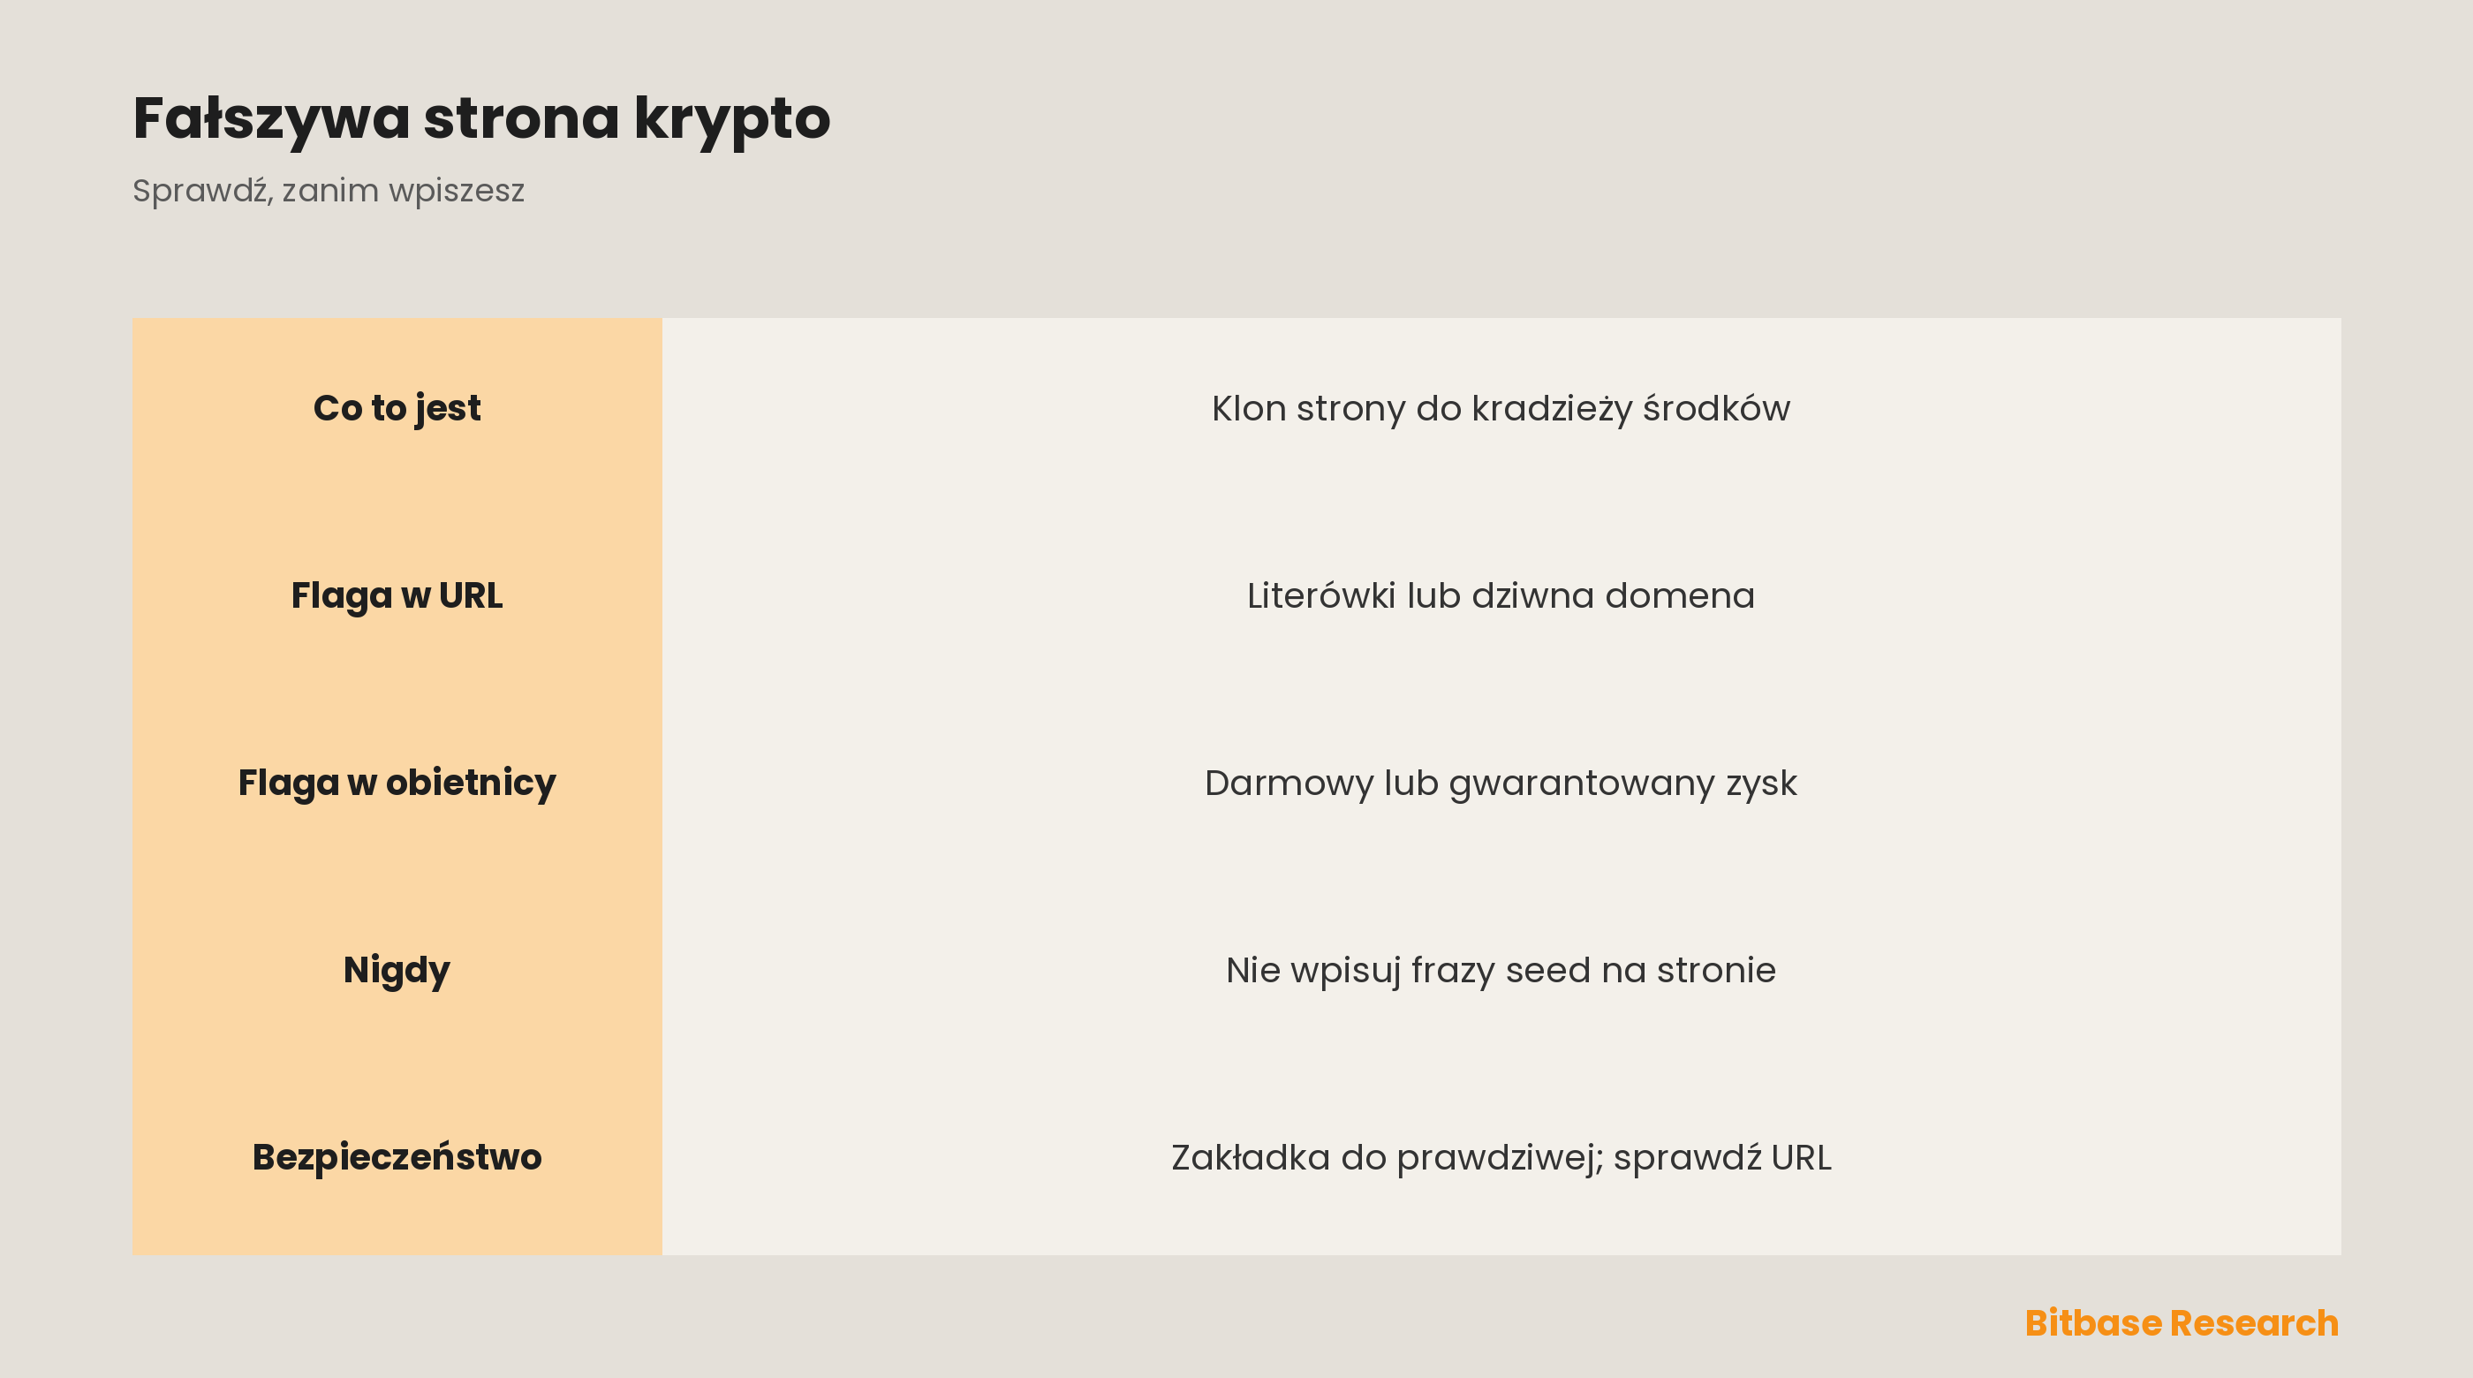Click the word zysk in third row
Viewport: 2473px width, 1378px height.
point(1762,785)
